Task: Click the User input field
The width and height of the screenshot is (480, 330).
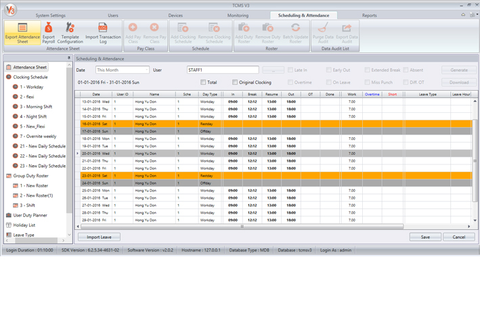Action: click(223, 70)
